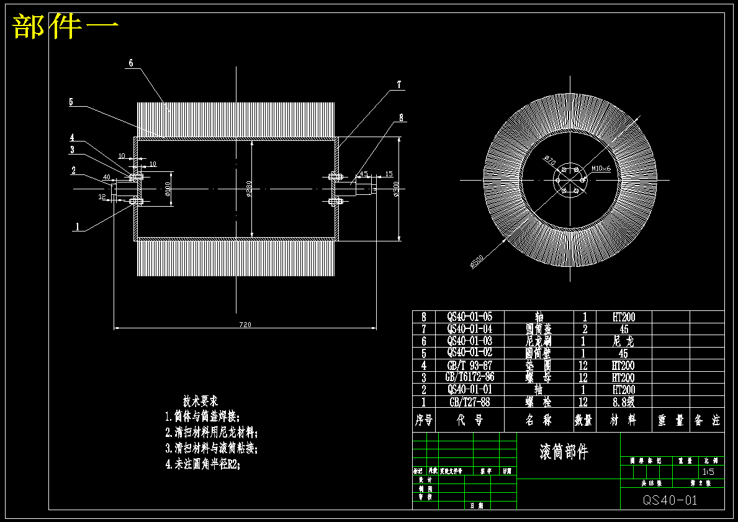Click the yellow 部件一 title text

click(x=65, y=26)
